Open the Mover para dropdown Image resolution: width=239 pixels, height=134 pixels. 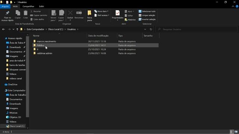(53, 16)
